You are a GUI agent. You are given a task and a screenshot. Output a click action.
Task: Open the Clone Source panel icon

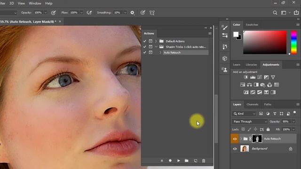[225, 69]
